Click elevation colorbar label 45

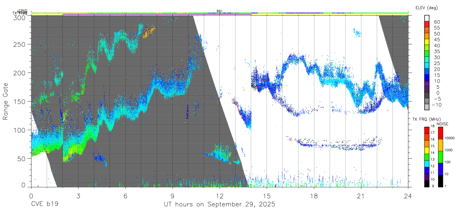[437, 39]
